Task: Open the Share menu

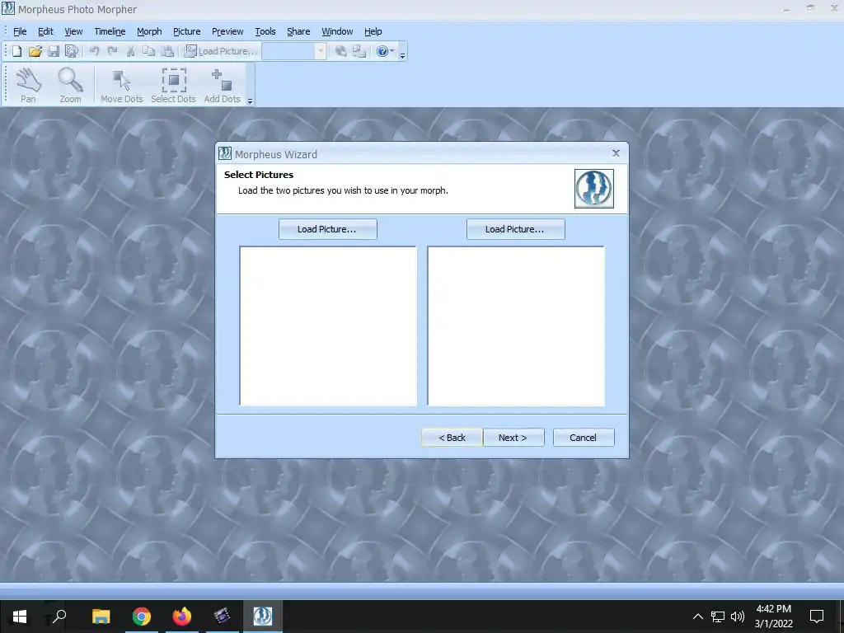Action: (298, 31)
